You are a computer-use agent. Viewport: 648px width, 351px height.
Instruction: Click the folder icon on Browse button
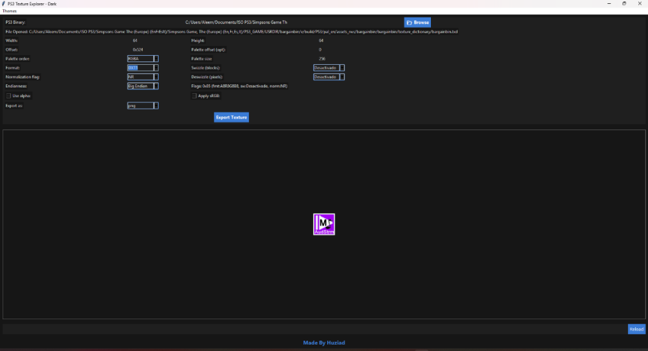point(409,23)
